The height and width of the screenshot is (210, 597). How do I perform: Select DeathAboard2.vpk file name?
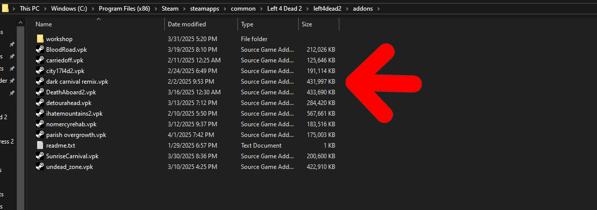pyautogui.click(x=71, y=92)
